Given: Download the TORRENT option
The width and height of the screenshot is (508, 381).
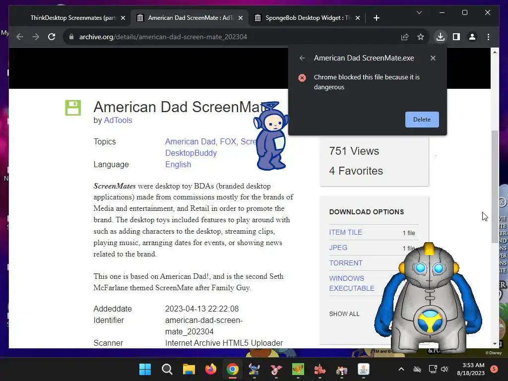Looking at the screenshot, I should click(x=345, y=263).
